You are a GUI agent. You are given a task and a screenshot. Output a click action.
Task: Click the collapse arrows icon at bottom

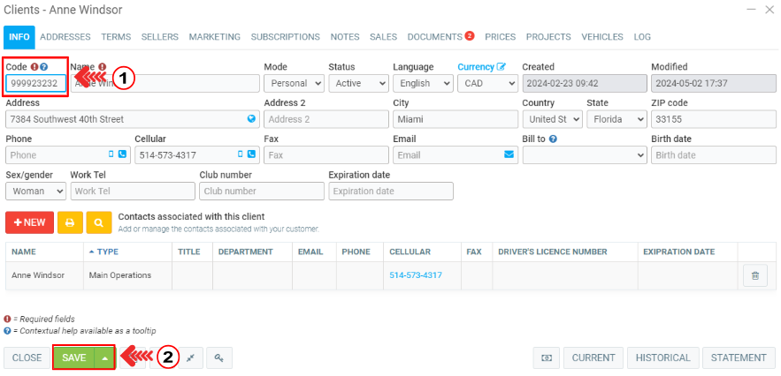coord(190,357)
